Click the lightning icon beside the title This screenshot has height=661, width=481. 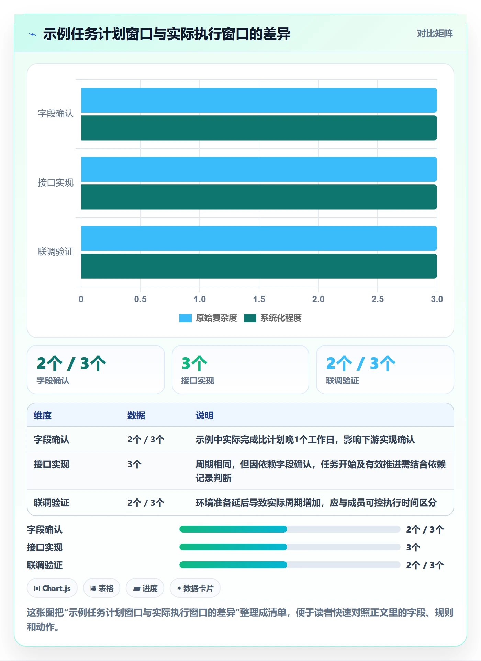[x=33, y=34]
